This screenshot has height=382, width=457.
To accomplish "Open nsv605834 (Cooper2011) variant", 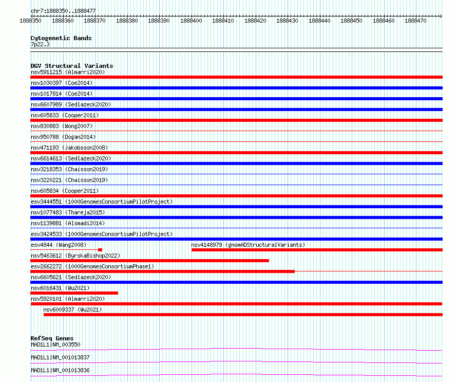I will point(65,191).
